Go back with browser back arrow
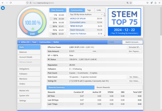The height and width of the screenshot is (111, 162). 3,3
